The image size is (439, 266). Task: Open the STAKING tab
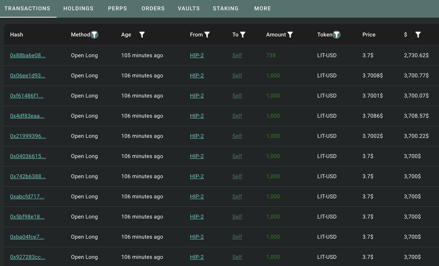point(225,8)
